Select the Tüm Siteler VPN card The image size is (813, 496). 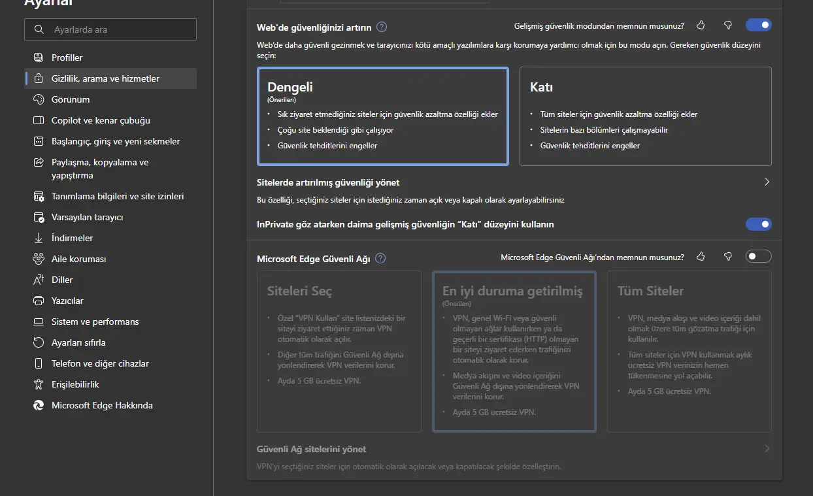tap(689, 352)
